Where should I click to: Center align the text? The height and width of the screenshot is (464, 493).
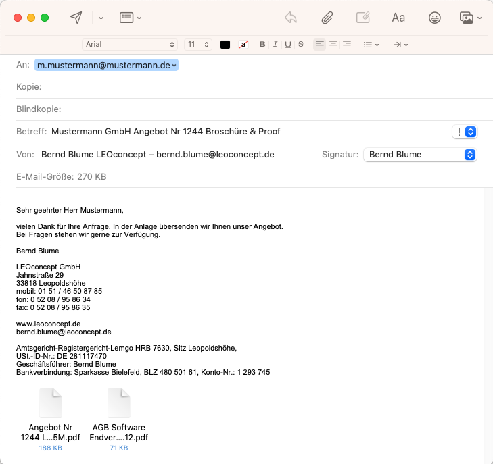coord(333,45)
